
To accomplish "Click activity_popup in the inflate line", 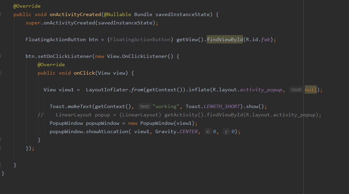I will (x=261, y=90).
